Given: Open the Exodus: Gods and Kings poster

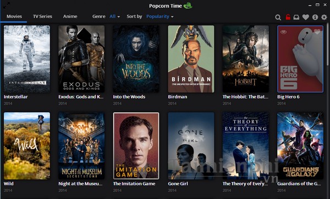Looking at the screenshot, I should point(81,59).
